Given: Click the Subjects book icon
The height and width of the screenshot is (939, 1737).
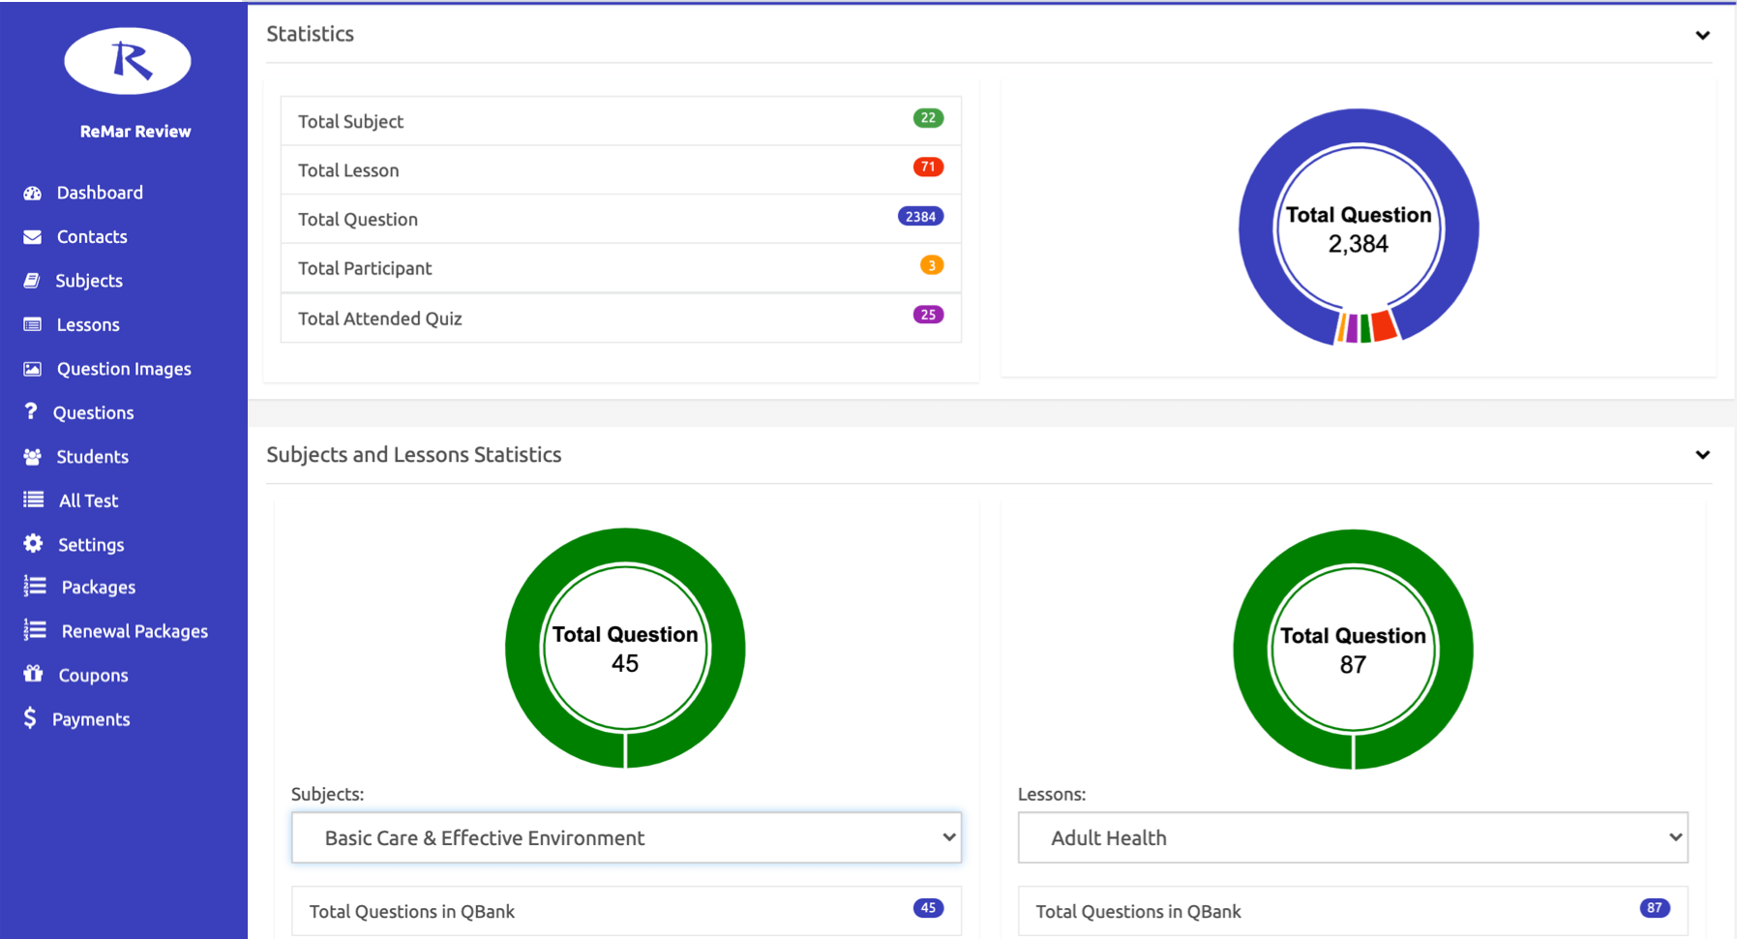Looking at the screenshot, I should pos(32,280).
